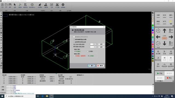Jog axis with the up arrow
175x98 pixels.
coord(164,31)
